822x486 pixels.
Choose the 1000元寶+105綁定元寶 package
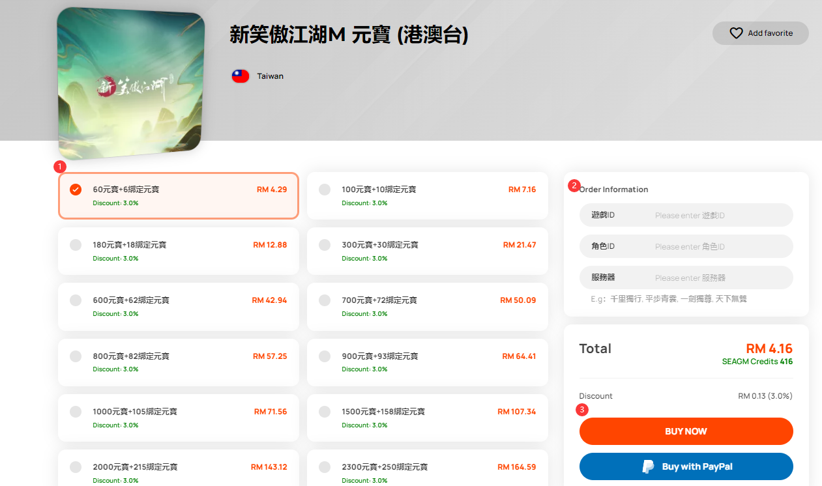coord(179,418)
